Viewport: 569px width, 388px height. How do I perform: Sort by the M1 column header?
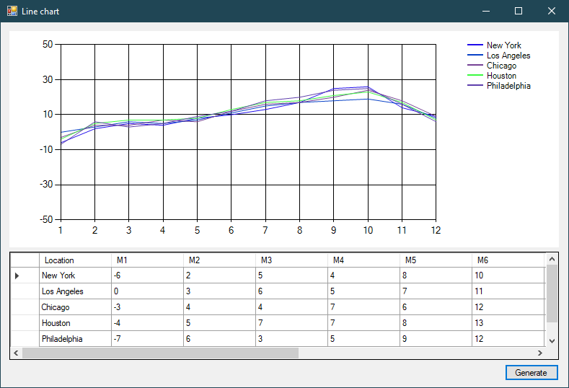(147, 260)
